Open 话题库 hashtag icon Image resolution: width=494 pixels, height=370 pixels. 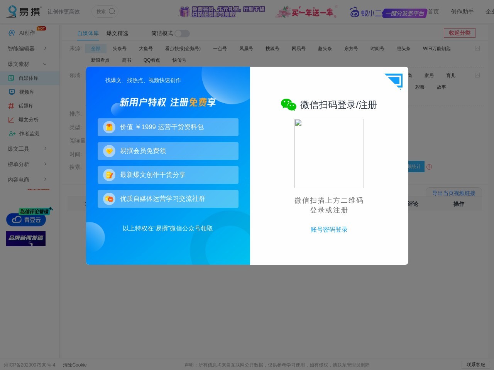(x=11, y=106)
